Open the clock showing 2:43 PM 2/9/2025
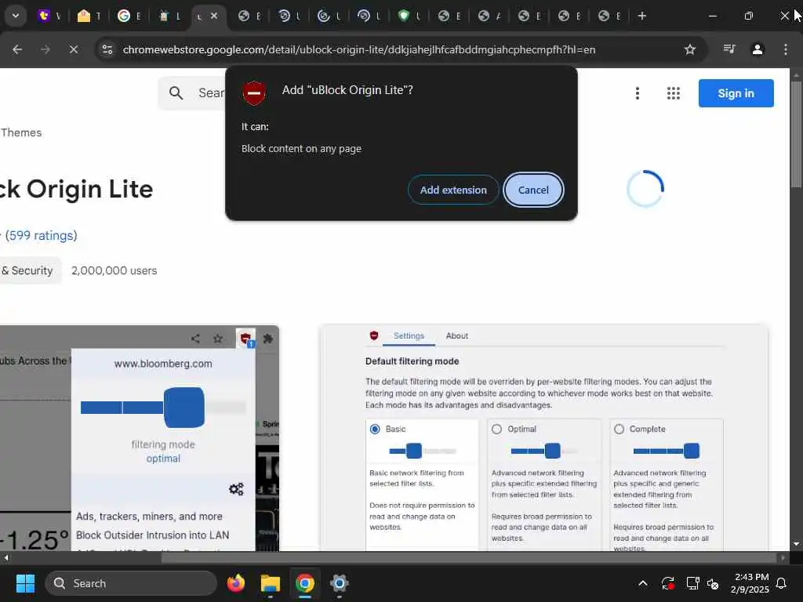Image resolution: width=803 pixels, height=602 pixels. click(x=750, y=583)
